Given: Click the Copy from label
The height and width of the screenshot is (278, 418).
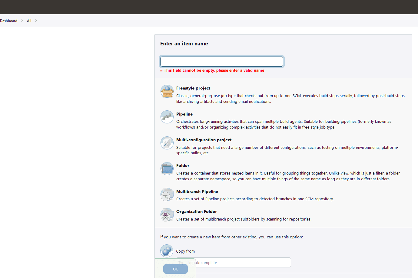Looking at the screenshot, I should coord(185,251).
